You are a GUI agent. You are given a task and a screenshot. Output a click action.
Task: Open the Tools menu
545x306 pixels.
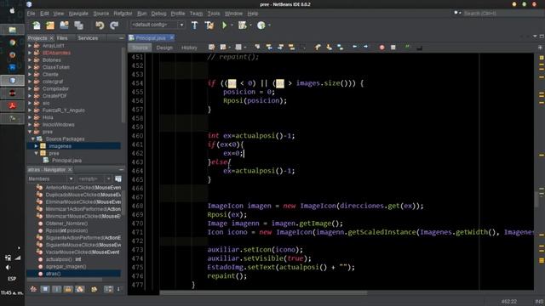pyautogui.click(x=214, y=14)
